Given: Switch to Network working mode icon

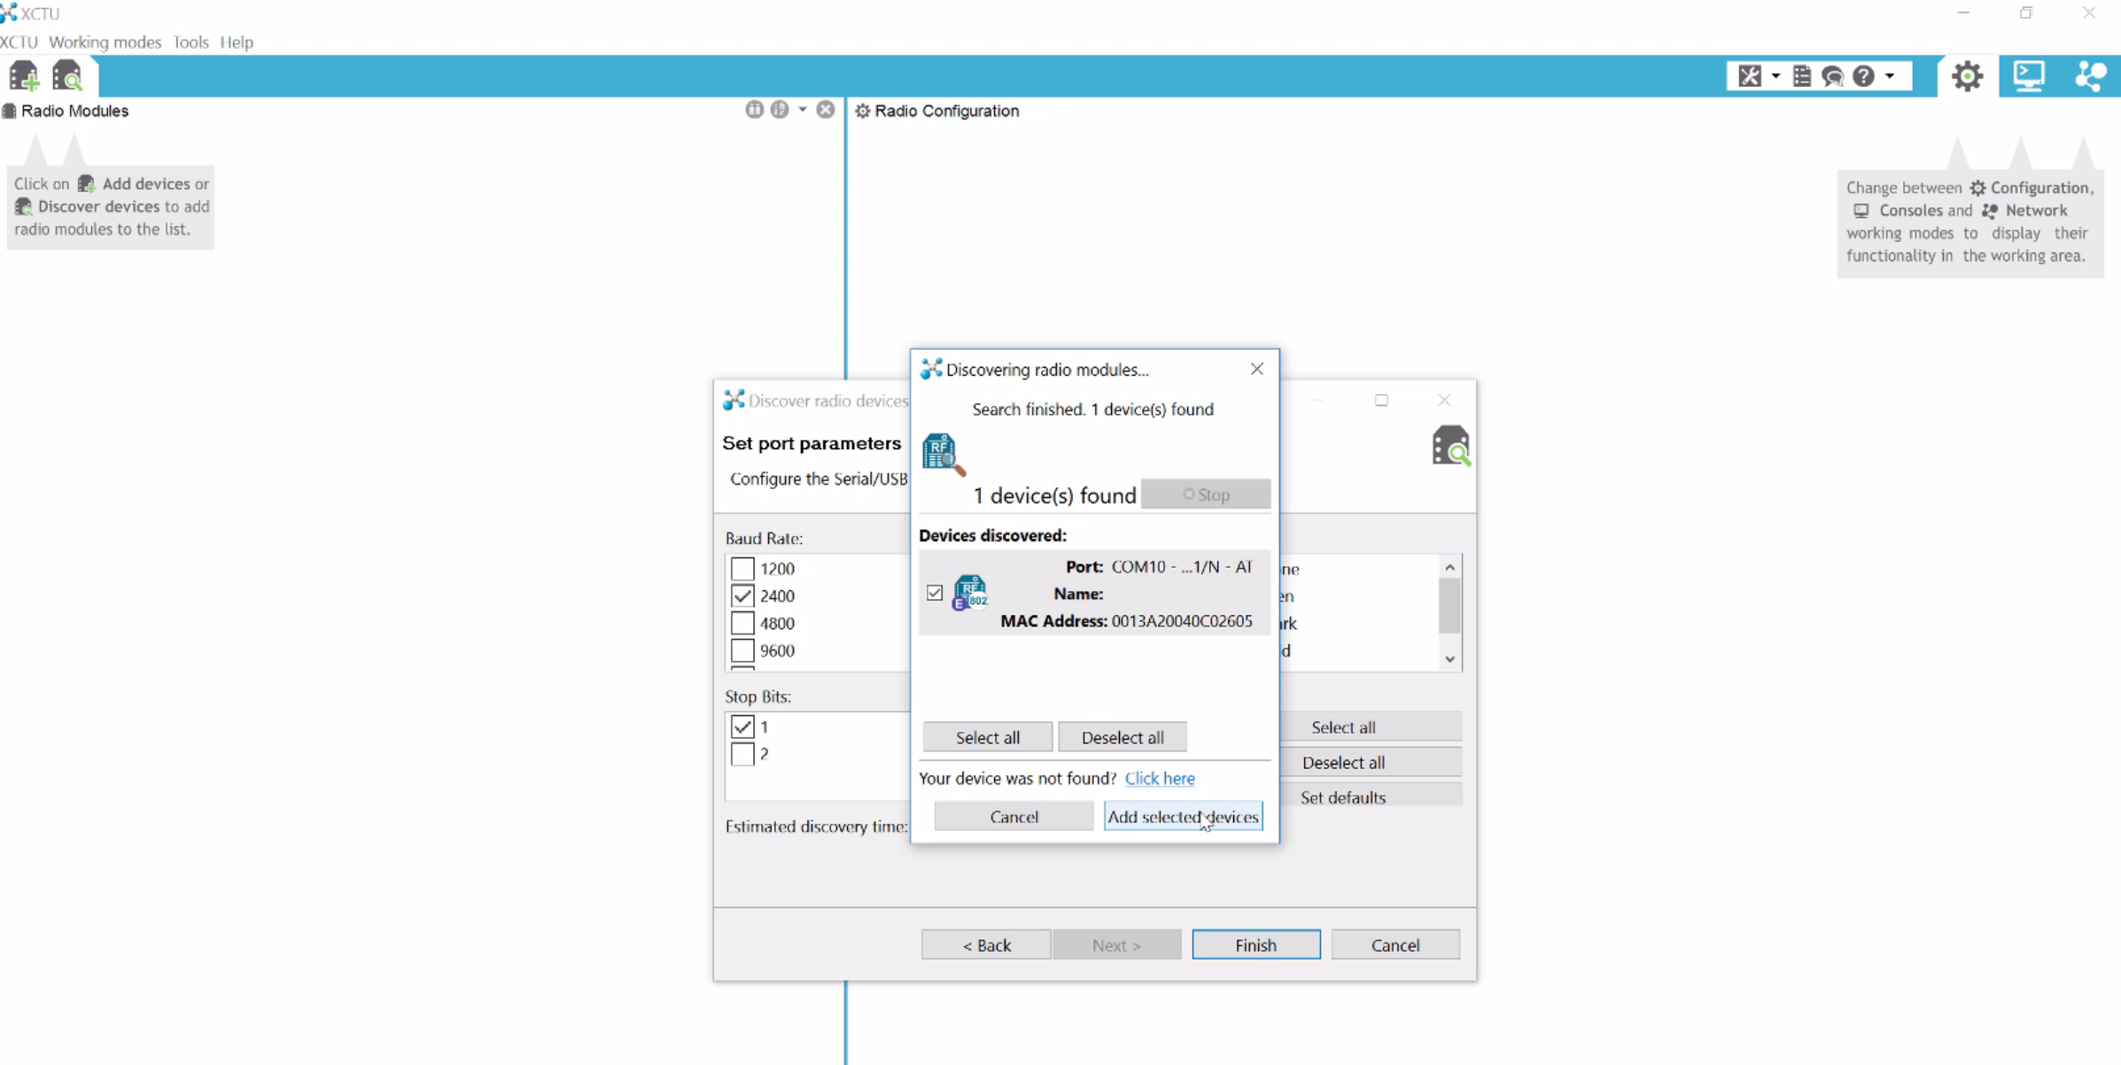Looking at the screenshot, I should pos(2091,76).
